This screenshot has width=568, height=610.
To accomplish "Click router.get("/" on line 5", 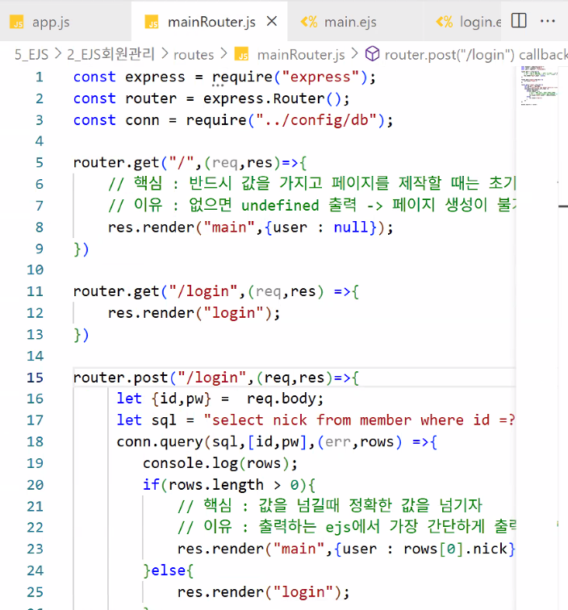I will [133, 163].
